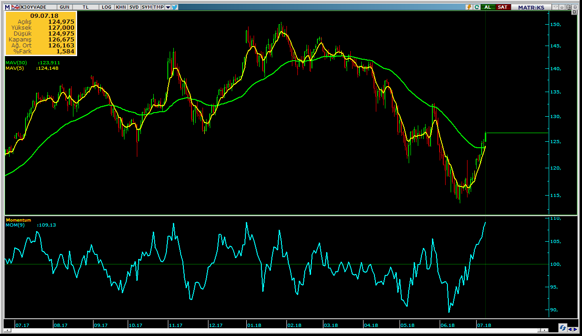Click the Açılış row label in the info box
The width and height of the screenshot is (582, 336).
click(24, 22)
